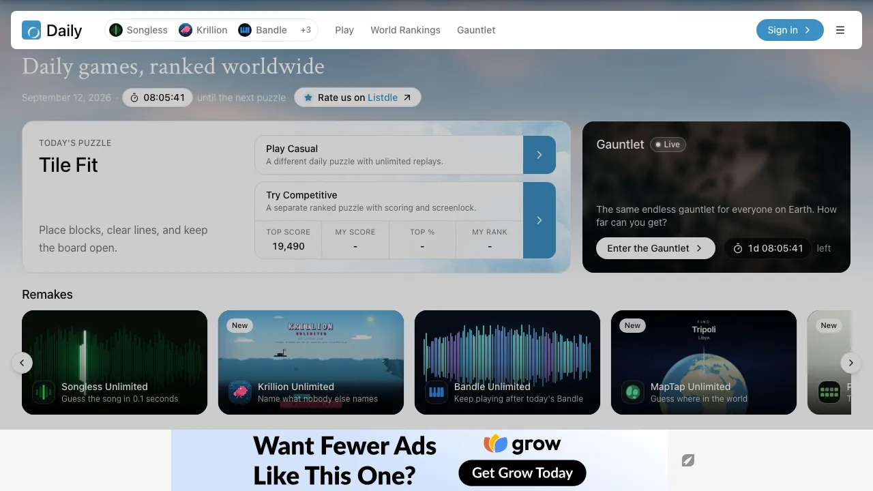Click the Gauntlet 1d 08:05:41 timer
The height and width of the screenshot is (491, 873).
[x=768, y=248]
